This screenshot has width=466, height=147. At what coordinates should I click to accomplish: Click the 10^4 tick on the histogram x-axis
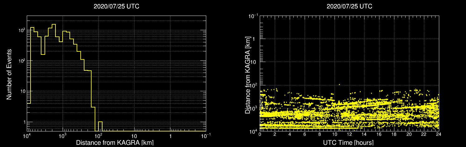tap(27, 135)
